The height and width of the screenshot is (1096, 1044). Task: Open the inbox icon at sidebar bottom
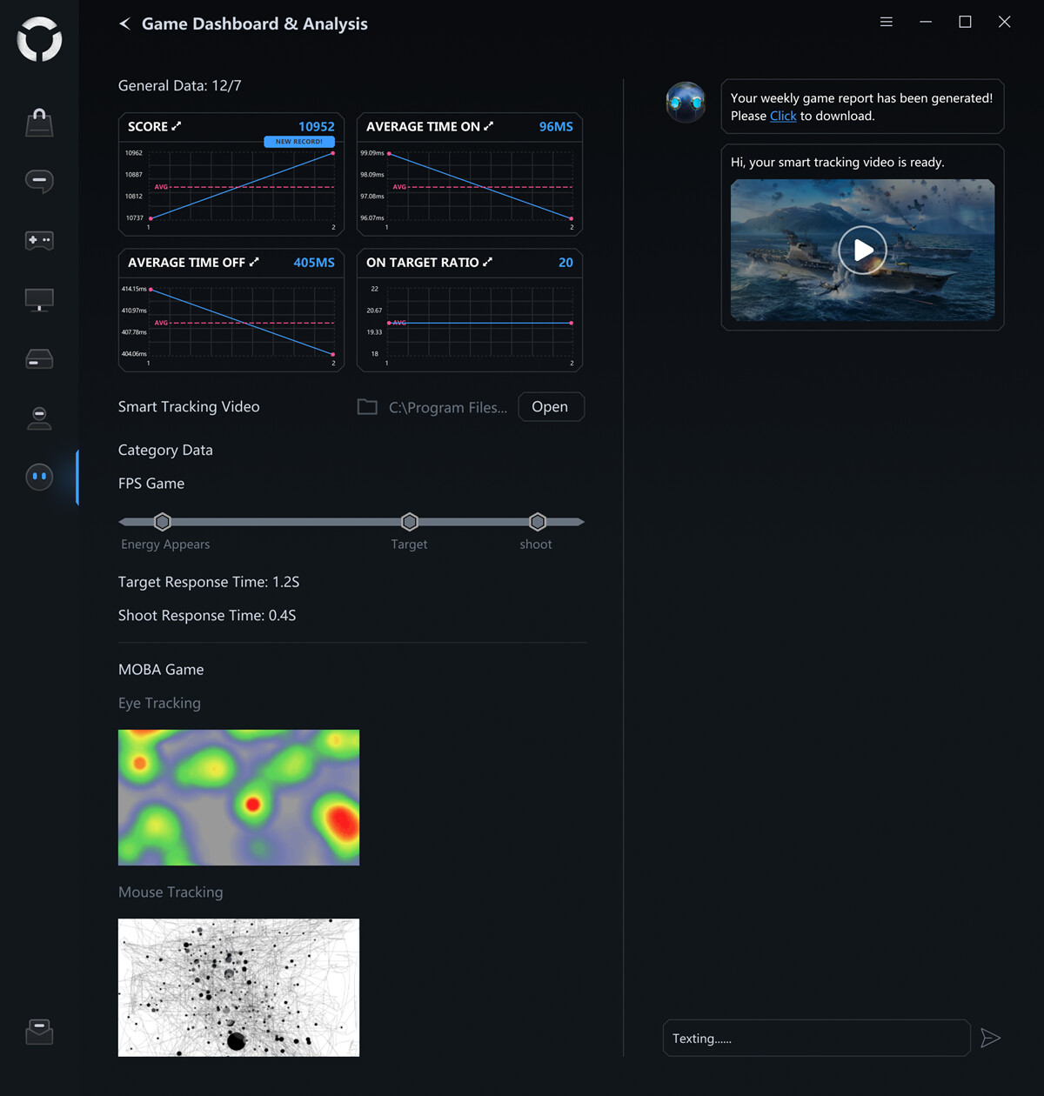39,1033
